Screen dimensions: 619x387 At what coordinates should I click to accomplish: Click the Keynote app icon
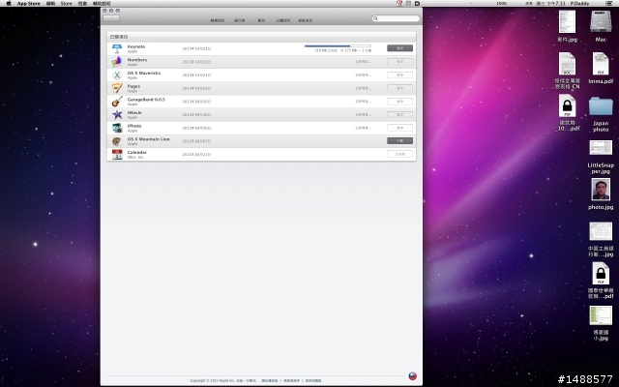coord(117,48)
